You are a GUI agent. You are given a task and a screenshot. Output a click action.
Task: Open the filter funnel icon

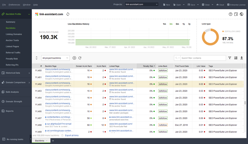(230, 58)
